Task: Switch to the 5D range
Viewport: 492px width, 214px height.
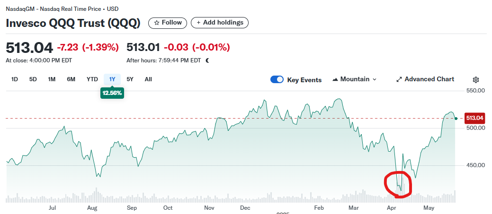Action: pyautogui.click(x=33, y=79)
